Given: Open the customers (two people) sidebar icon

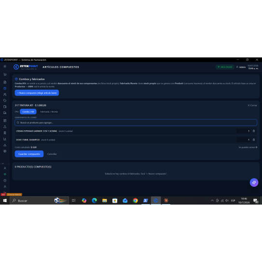Looking at the screenshot, I should (x=5, y=95).
